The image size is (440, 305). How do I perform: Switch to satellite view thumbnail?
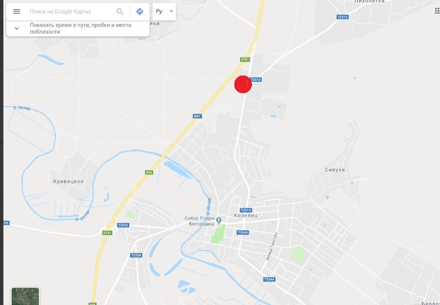(25, 296)
